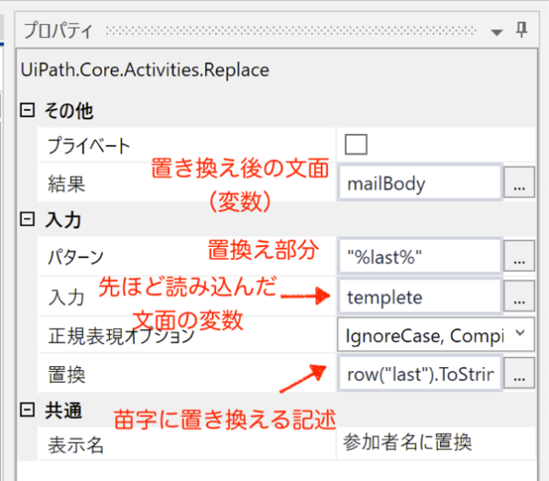
Task: Select the 表示名 property label
Action: 76,445
